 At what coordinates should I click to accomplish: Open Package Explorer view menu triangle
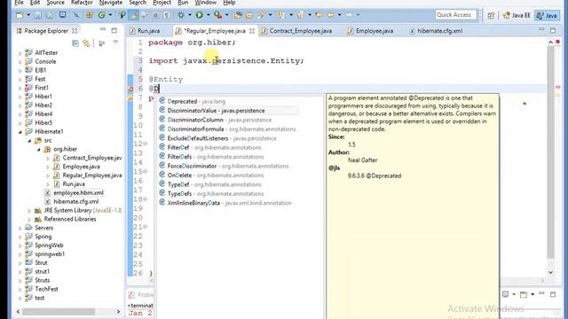[115, 43]
